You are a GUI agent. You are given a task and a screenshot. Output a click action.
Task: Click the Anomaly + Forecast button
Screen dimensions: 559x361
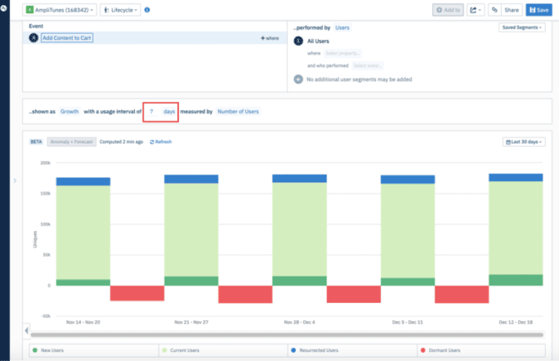71,142
